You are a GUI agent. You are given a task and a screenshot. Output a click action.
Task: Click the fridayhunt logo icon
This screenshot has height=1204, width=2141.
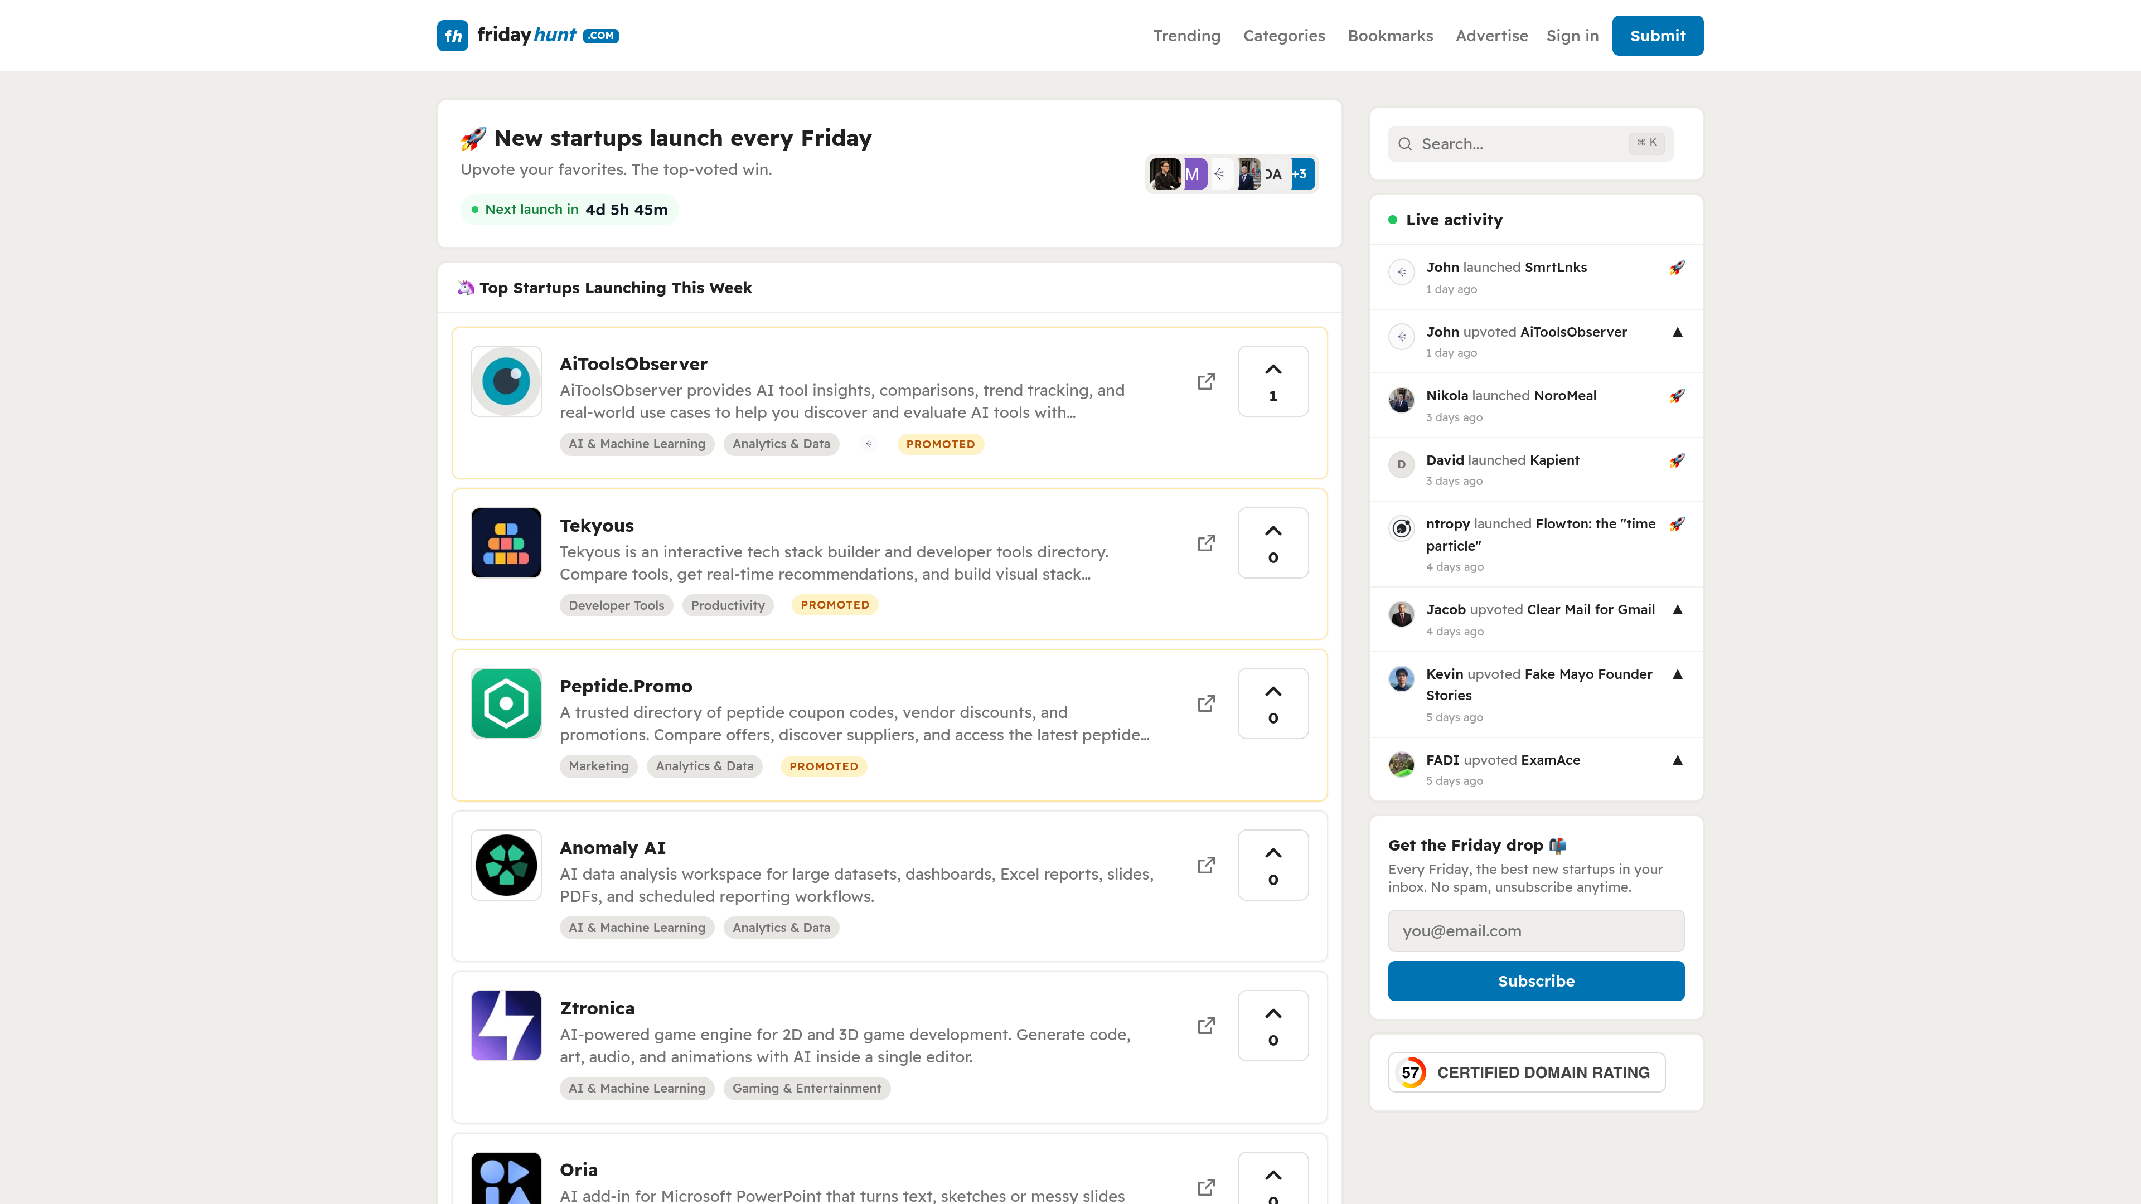pyautogui.click(x=452, y=36)
